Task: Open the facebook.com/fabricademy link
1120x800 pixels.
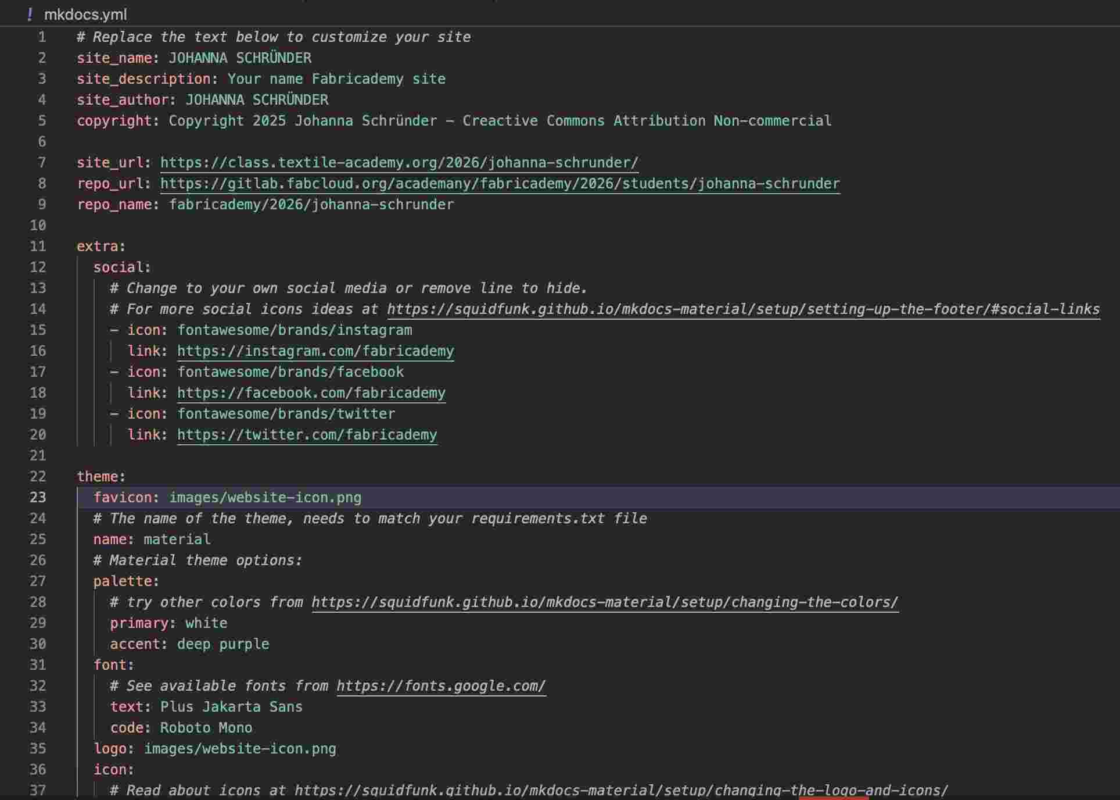Action: point(311,393)
